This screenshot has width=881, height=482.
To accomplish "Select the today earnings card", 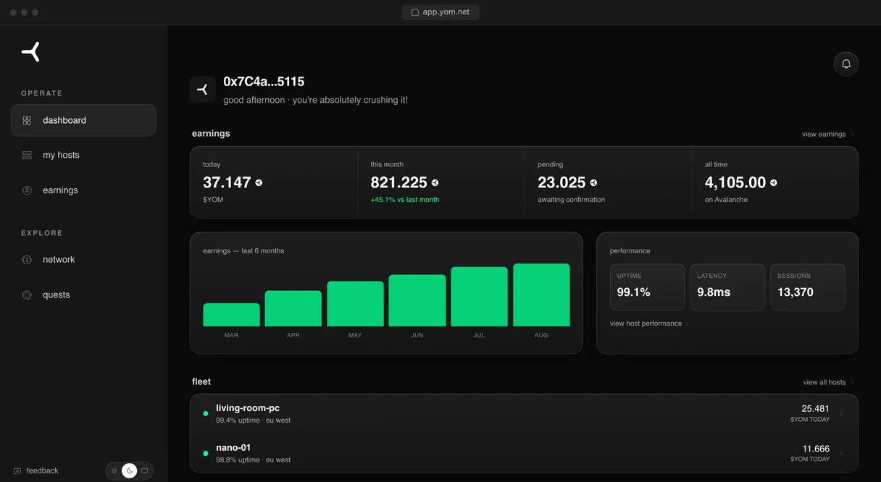I will point(274,182).
